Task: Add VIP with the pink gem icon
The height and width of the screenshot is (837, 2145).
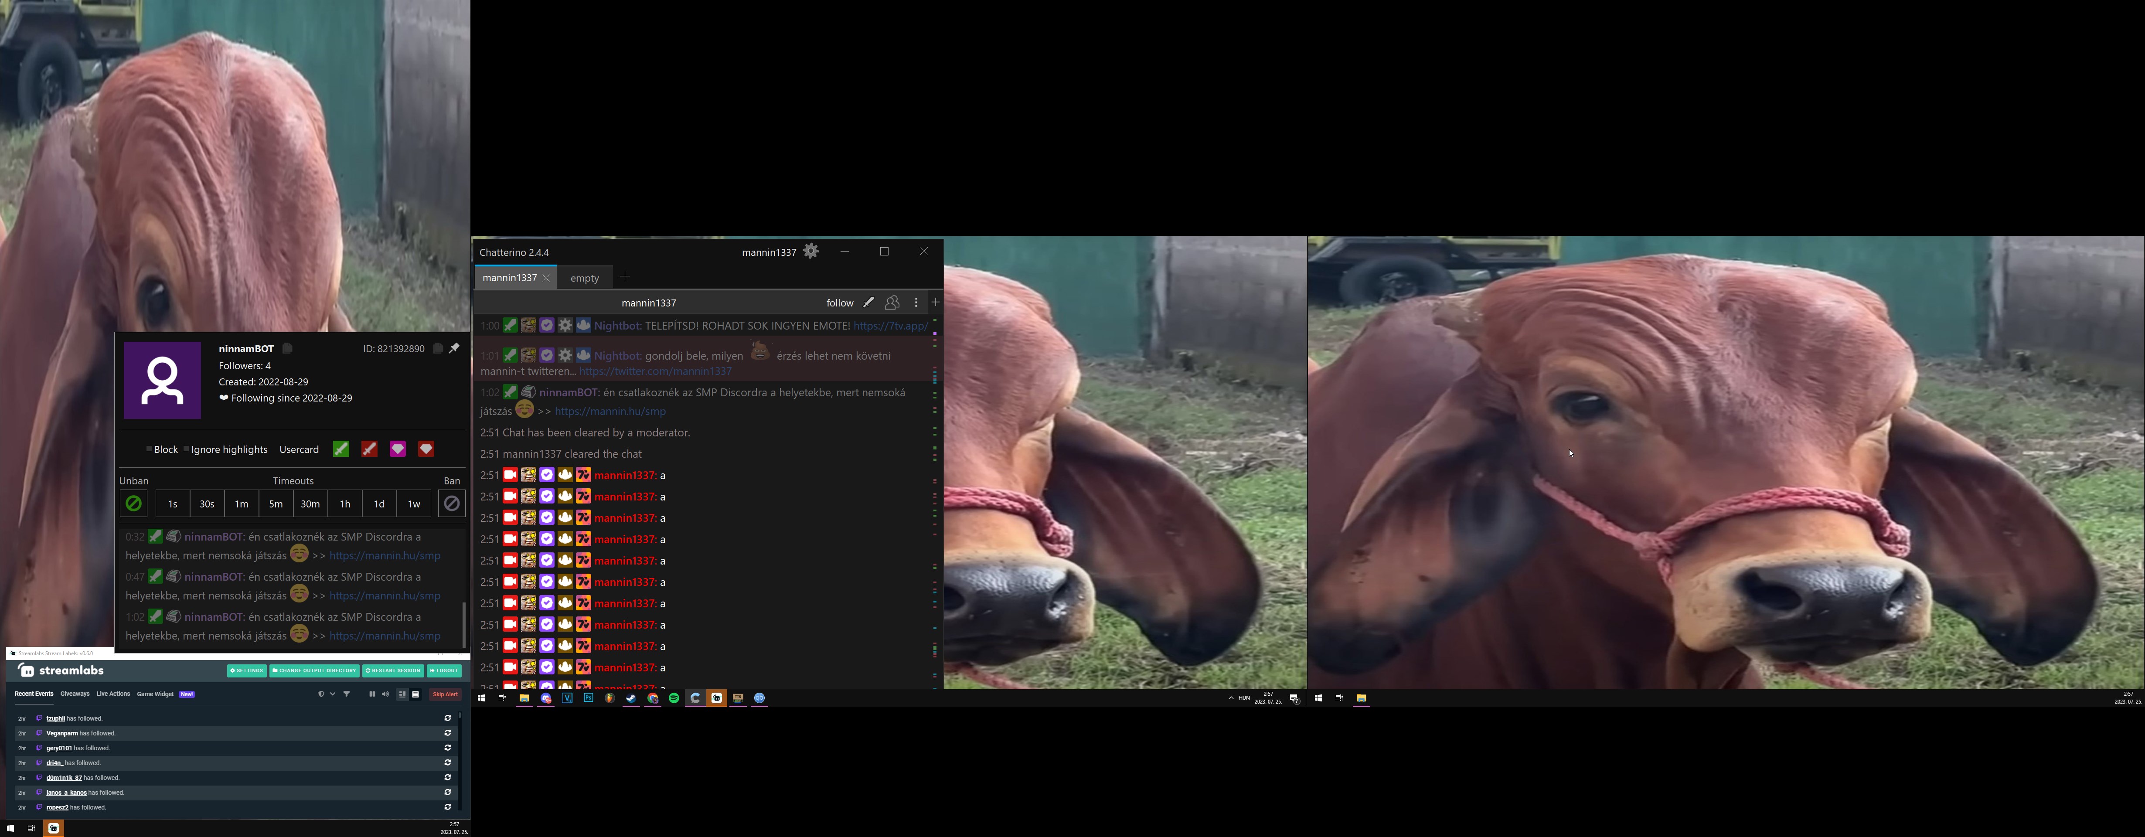Action: tap(398, 449)
